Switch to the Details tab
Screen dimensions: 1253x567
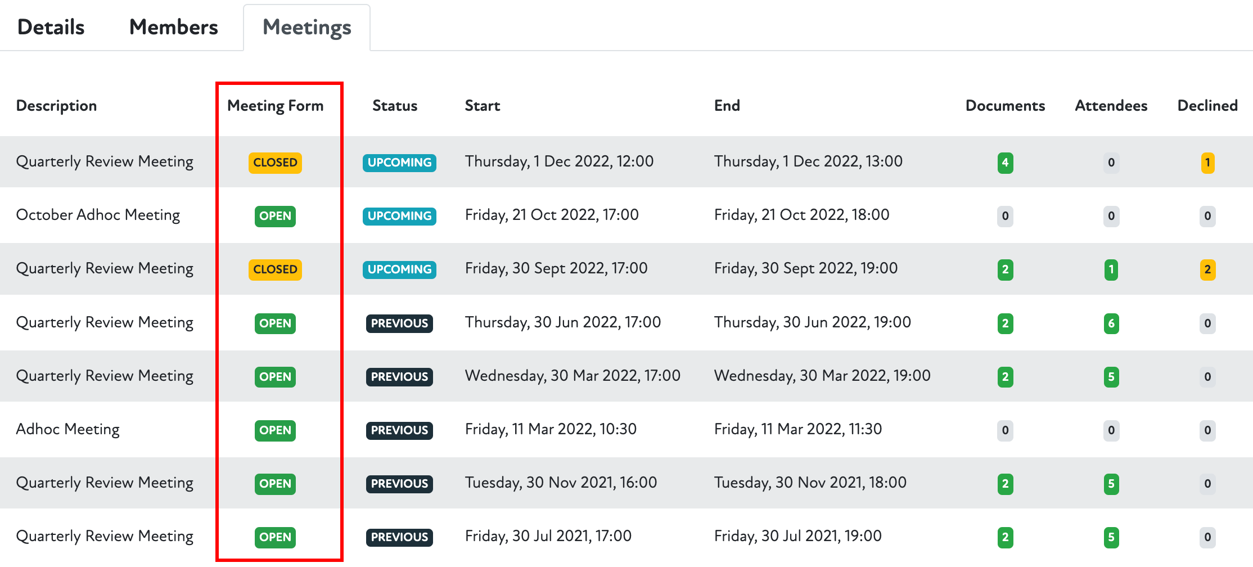point(51,27)
